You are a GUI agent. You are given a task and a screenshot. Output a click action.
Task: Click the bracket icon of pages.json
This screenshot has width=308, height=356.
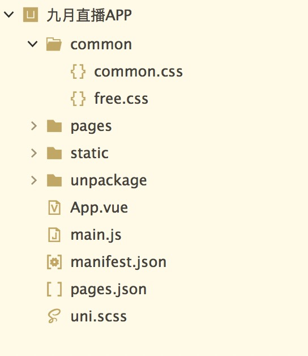pos(54,289)
